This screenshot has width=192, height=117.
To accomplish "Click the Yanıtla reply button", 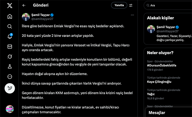I will click(x=119, y=5).
